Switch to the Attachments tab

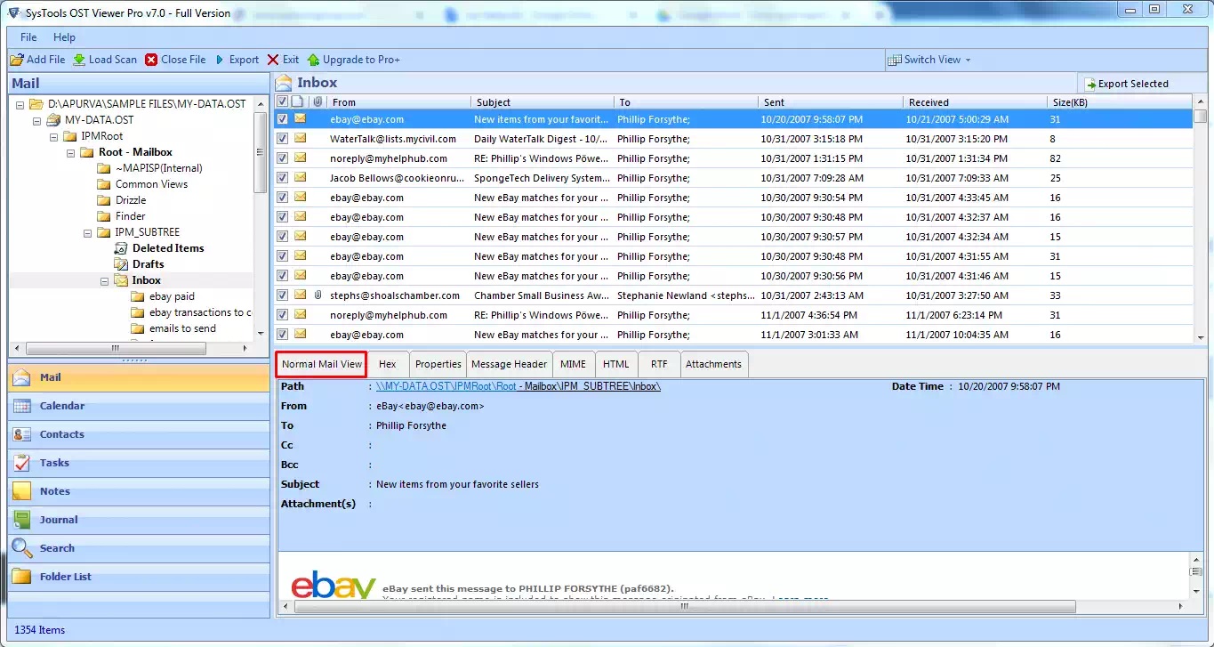[x=713, y=364]
